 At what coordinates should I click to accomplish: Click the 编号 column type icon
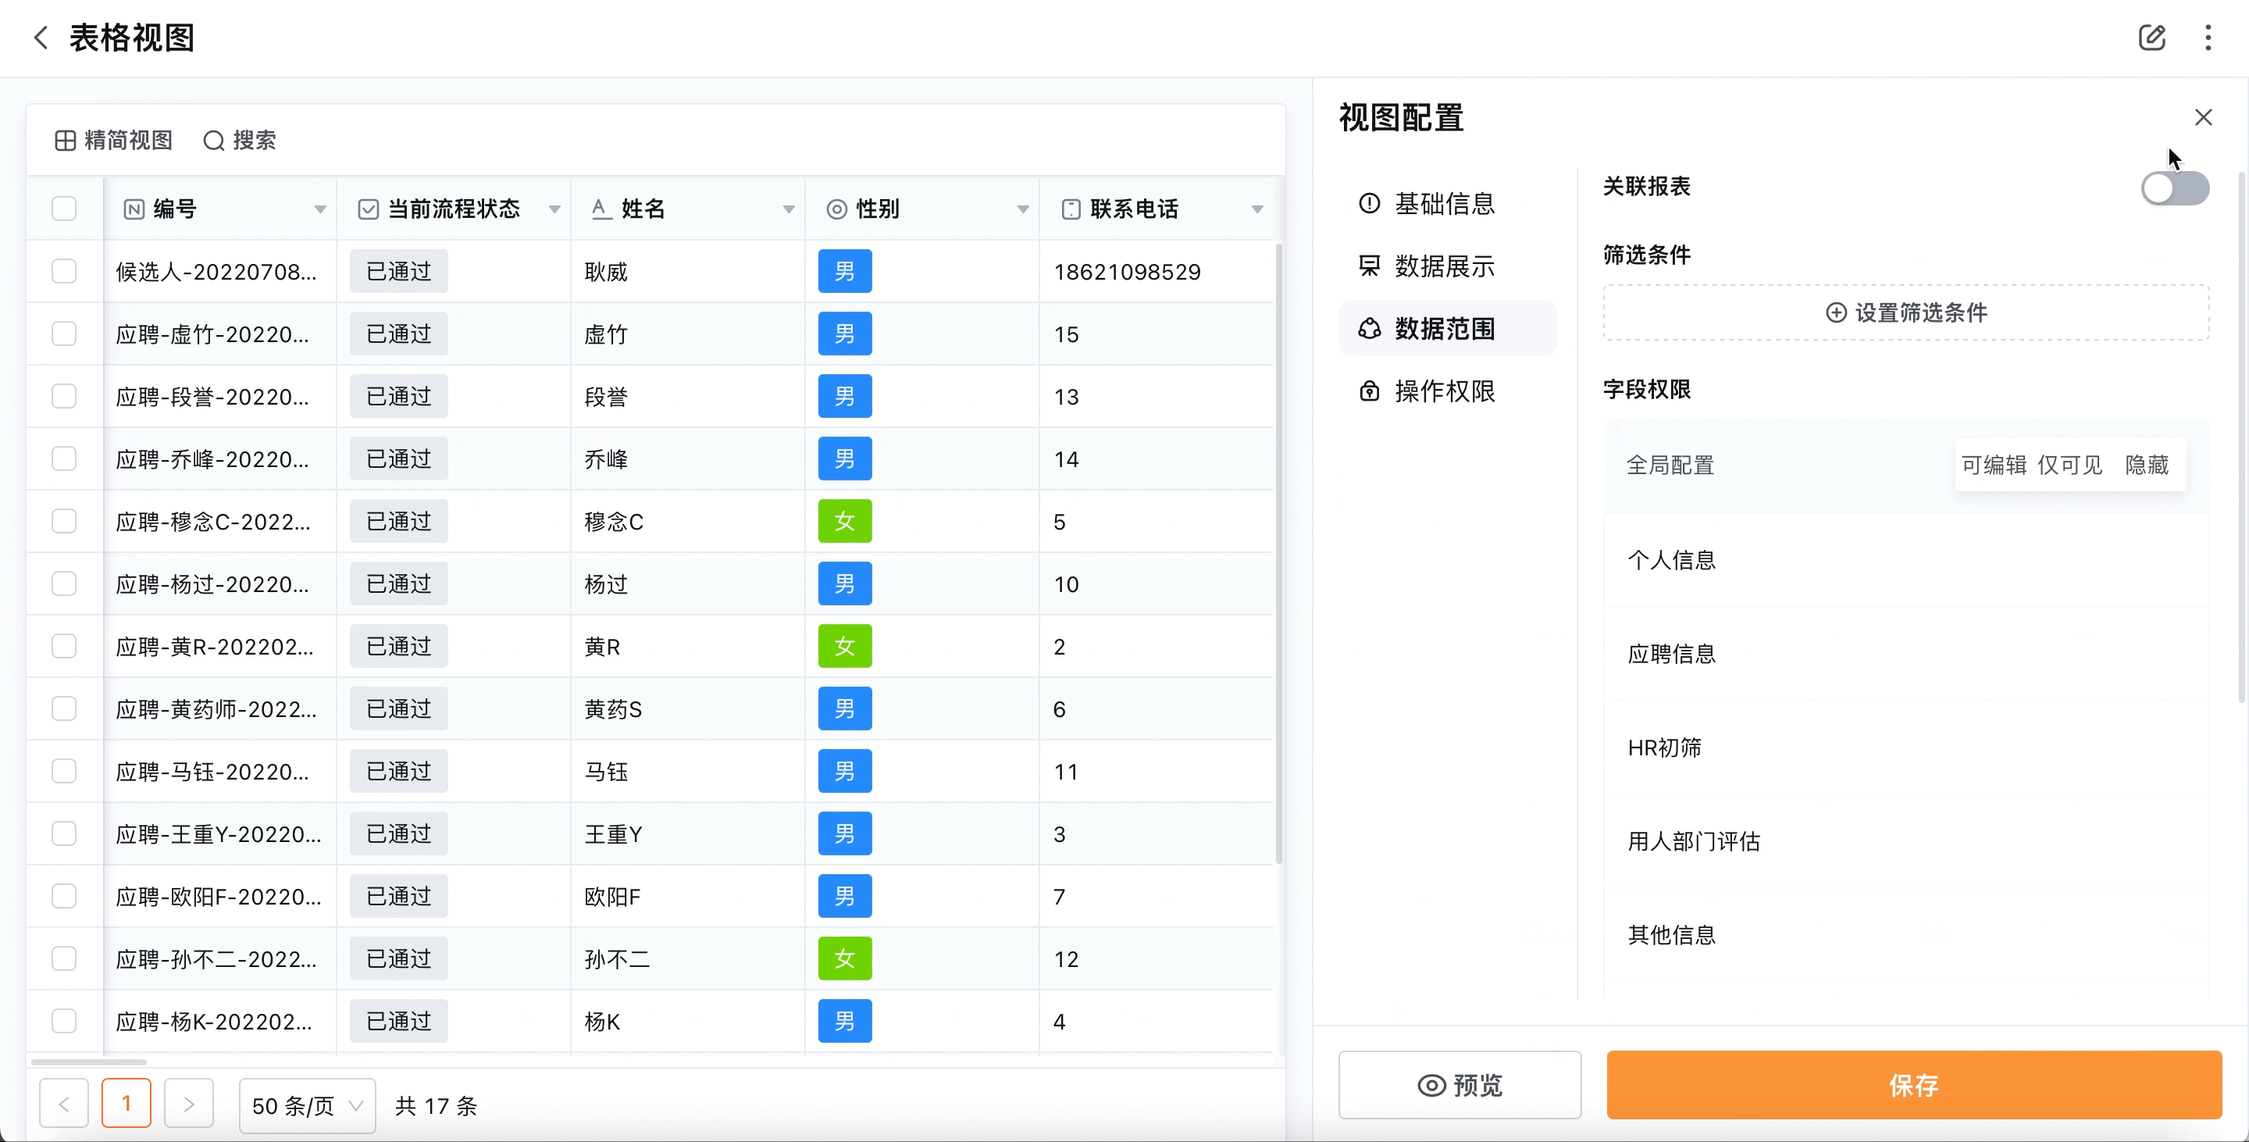click(134, 209)
